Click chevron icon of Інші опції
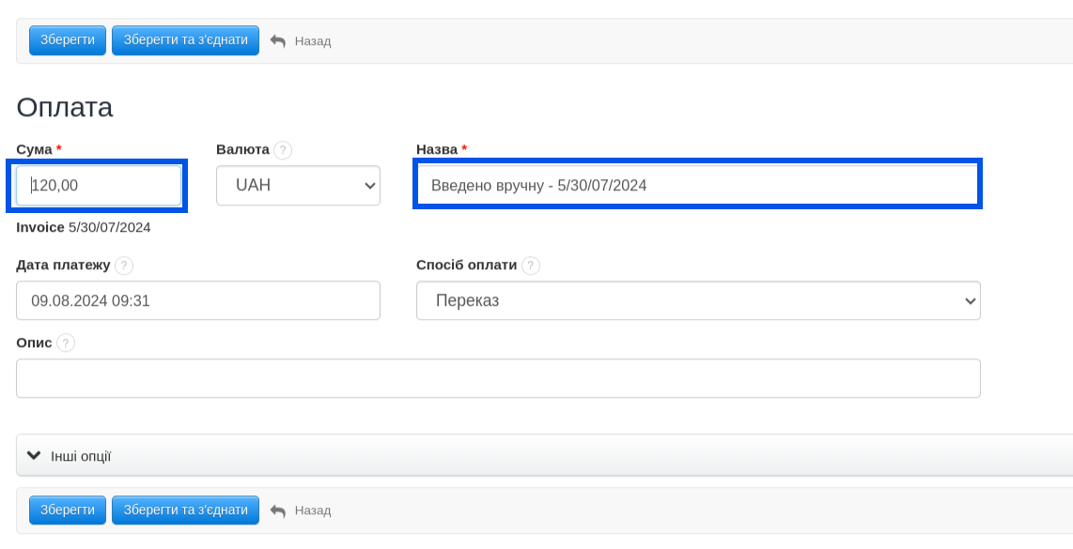The width and height of the screenshot is (1073, 549). point(34,456)
